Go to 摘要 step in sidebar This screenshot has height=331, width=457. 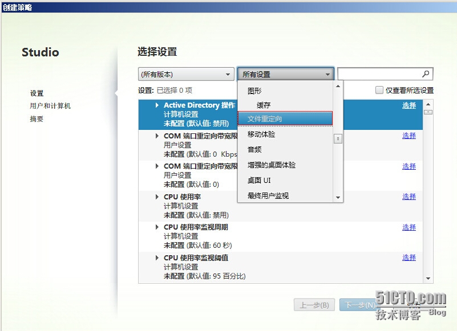click(37, 118)
